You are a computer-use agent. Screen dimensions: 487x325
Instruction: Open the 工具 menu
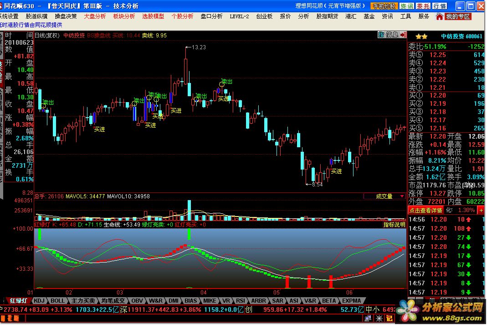(x=405, y=16)
